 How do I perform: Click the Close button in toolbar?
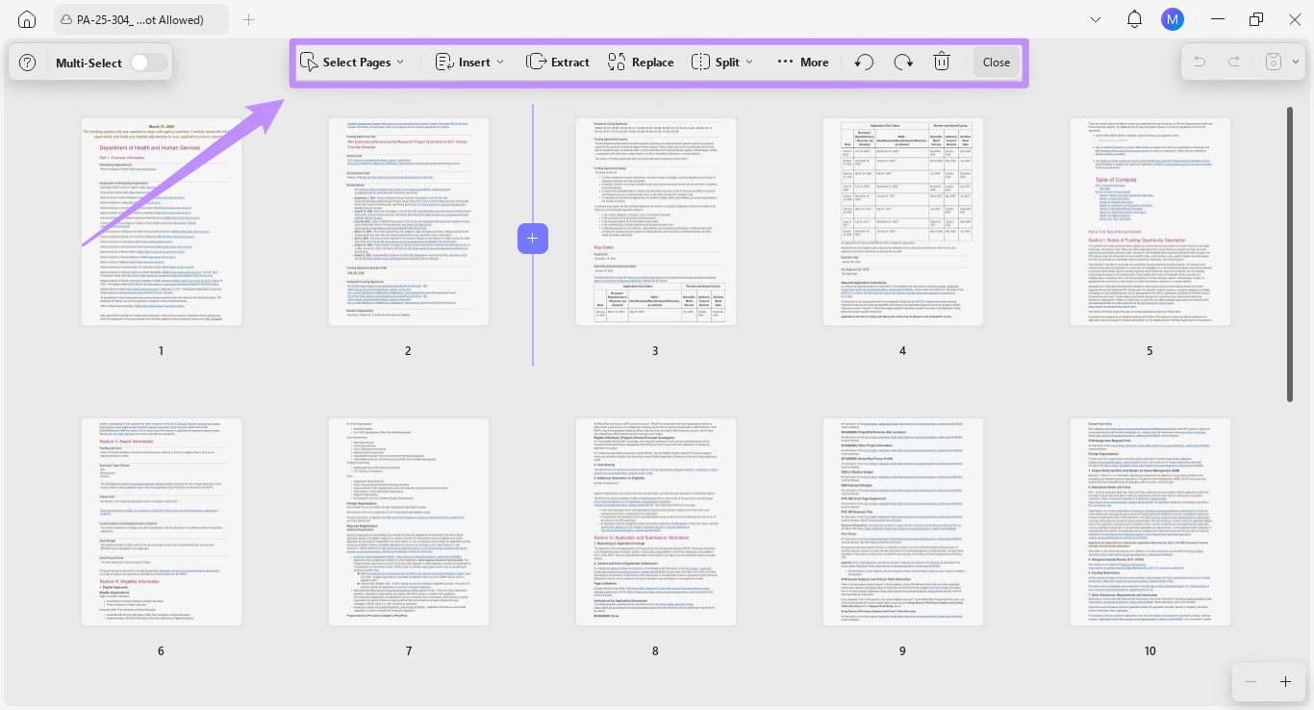(997, 63)
